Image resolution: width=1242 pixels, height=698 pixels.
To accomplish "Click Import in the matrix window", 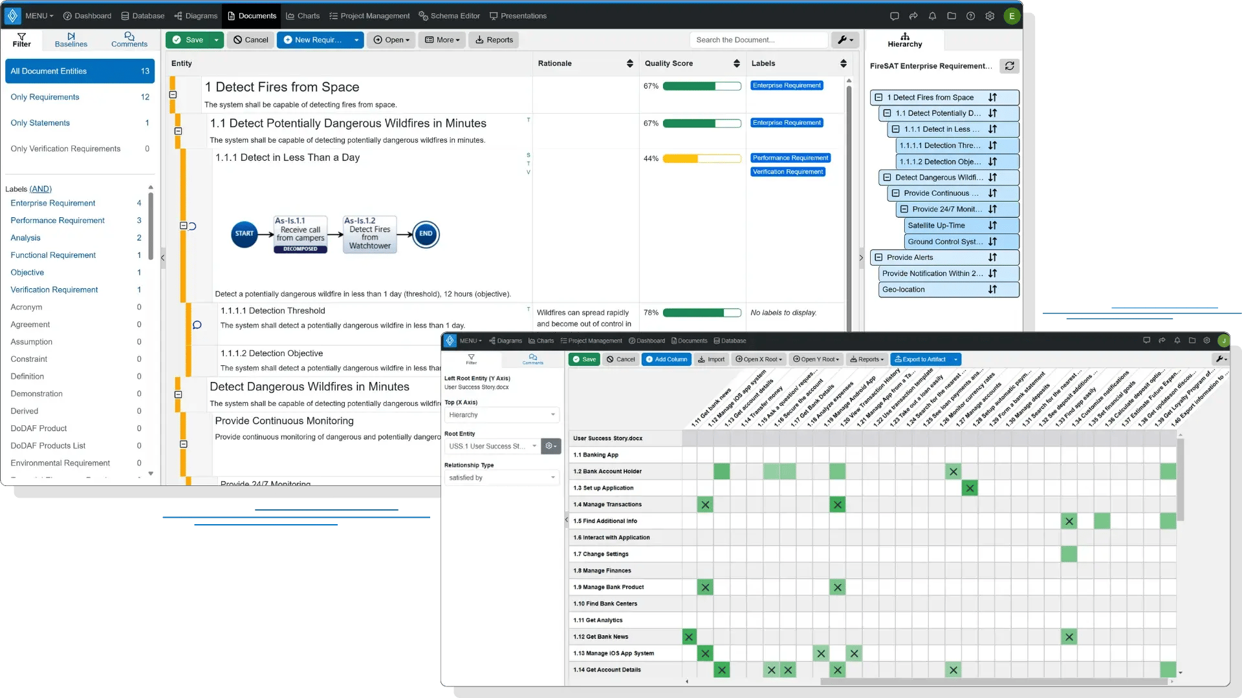I will pyautogui.click(x=711, y=359).
